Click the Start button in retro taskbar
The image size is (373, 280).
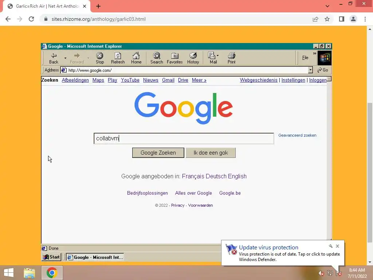[51, 257]
